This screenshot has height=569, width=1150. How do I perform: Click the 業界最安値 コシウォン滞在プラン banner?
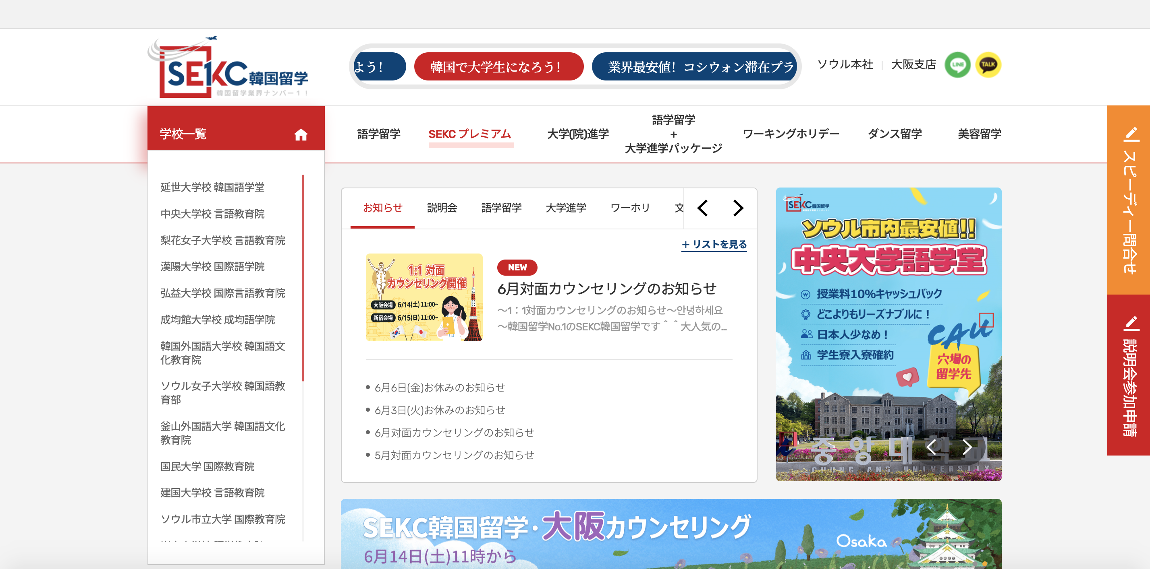click(694, 67)
